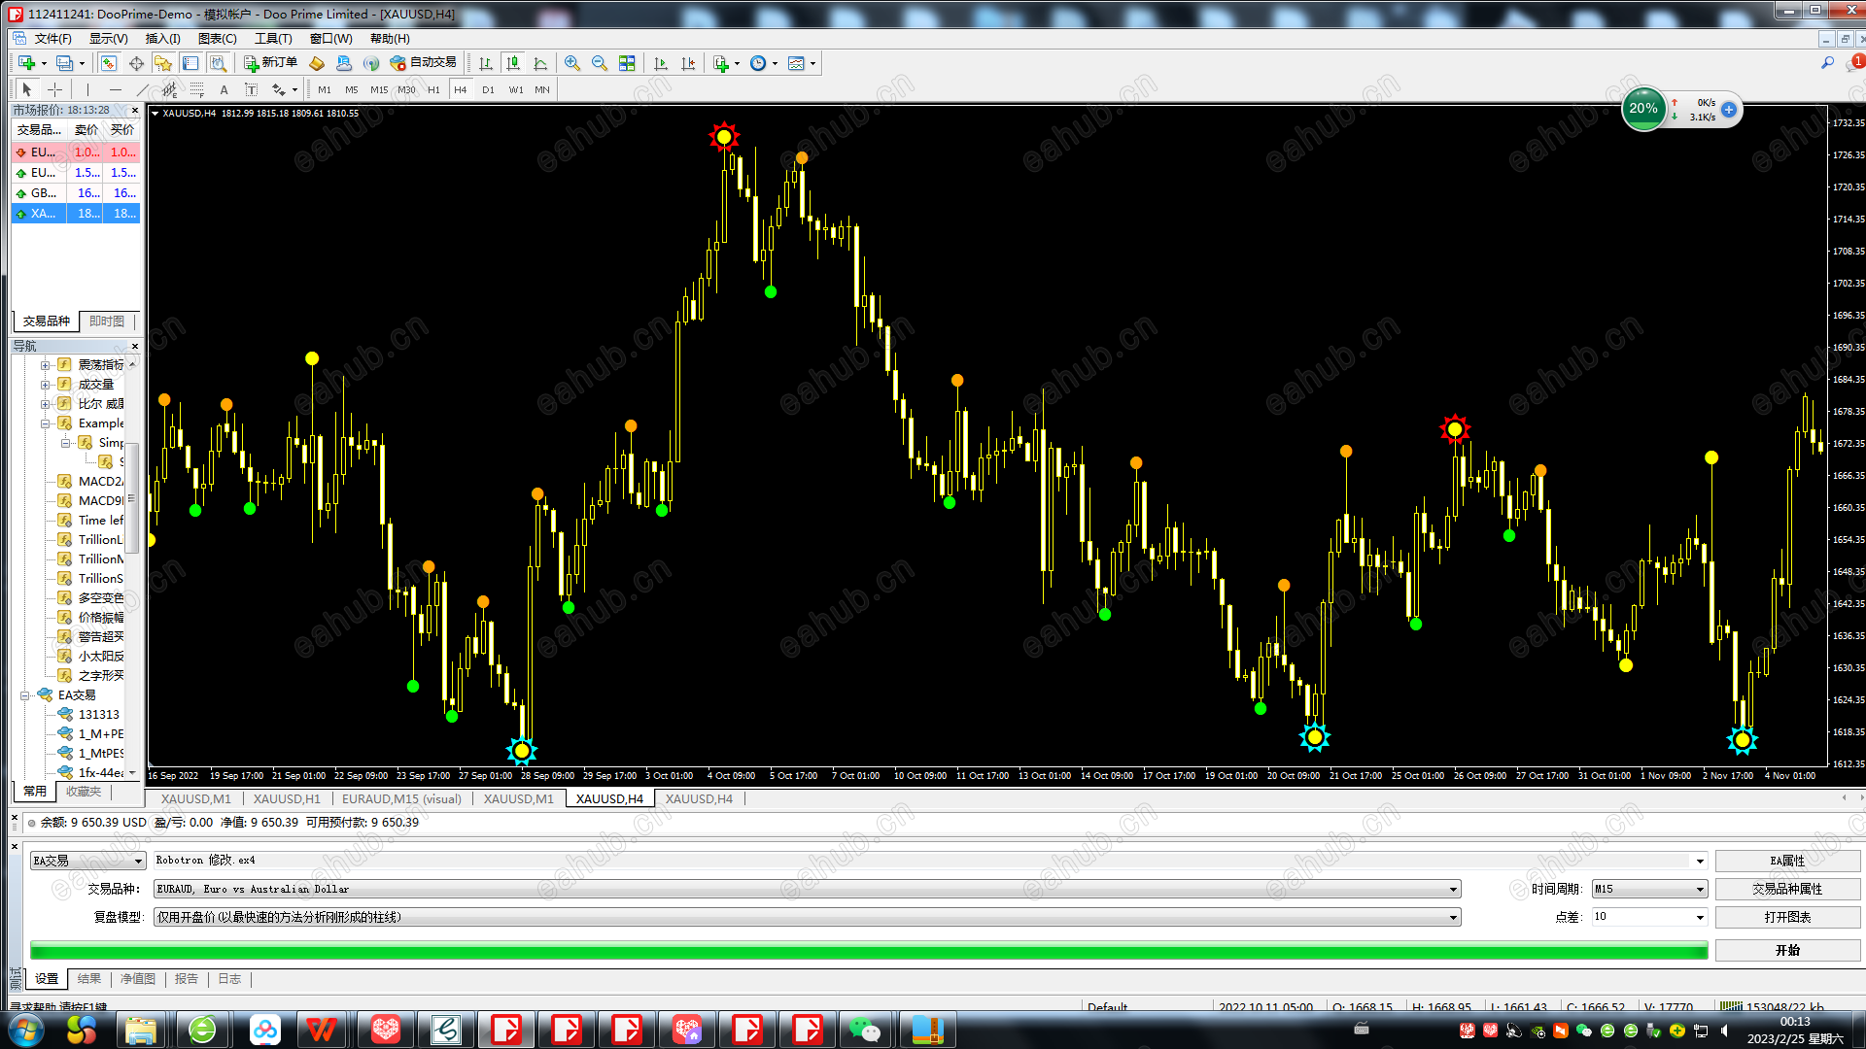Open the 点差 spread dropdown
This screenshot has height=1049, width=1866.
1649,917
